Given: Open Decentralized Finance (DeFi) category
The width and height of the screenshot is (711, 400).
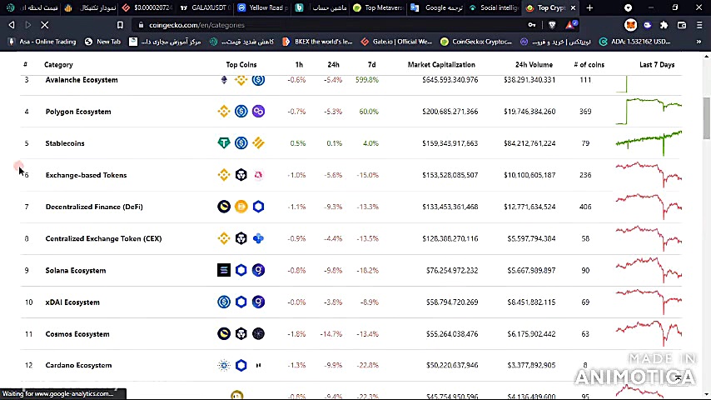Looking at the screenshot, I should click(x=94, y=207).
